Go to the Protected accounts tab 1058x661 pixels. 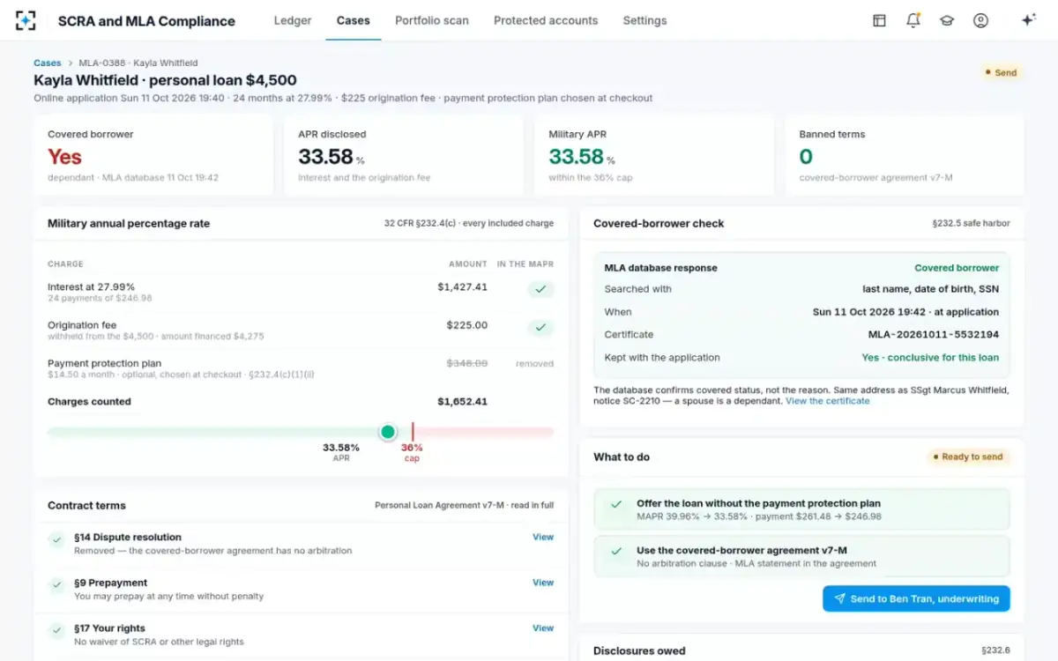(546, 20)
